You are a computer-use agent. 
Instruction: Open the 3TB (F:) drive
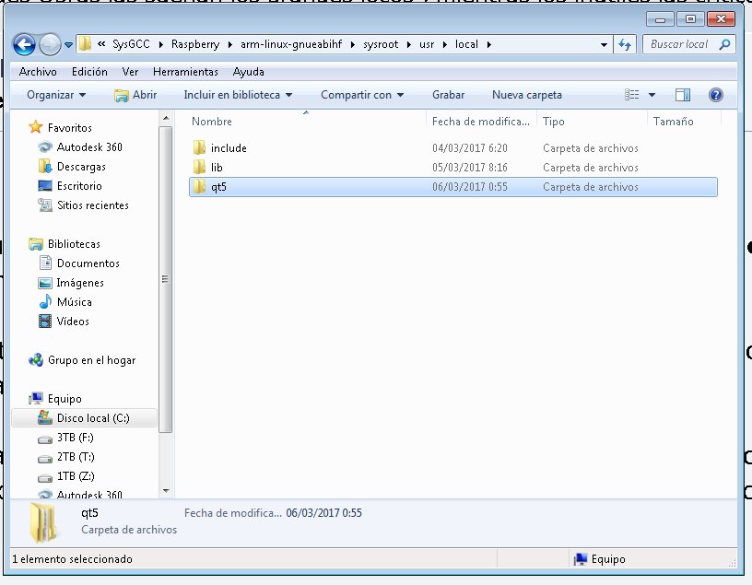pyautogui.click(x=76, y=437)
